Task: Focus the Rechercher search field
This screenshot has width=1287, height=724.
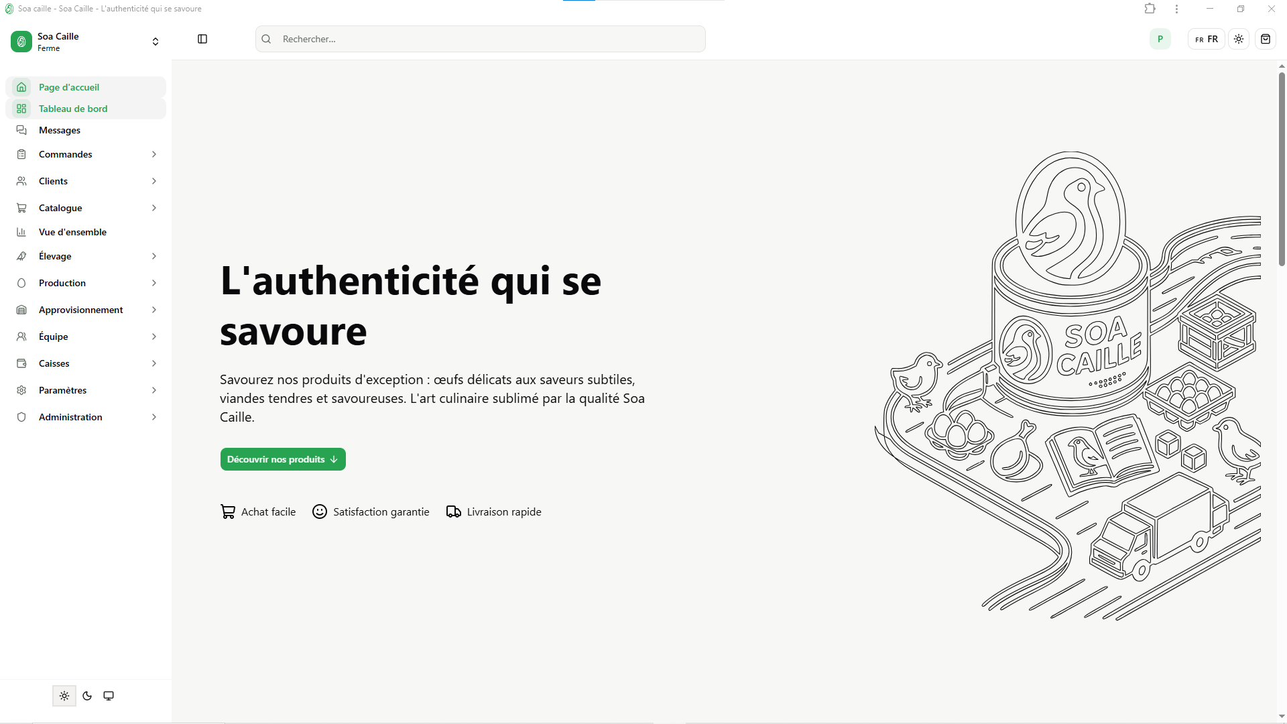Action: [481, 39]
